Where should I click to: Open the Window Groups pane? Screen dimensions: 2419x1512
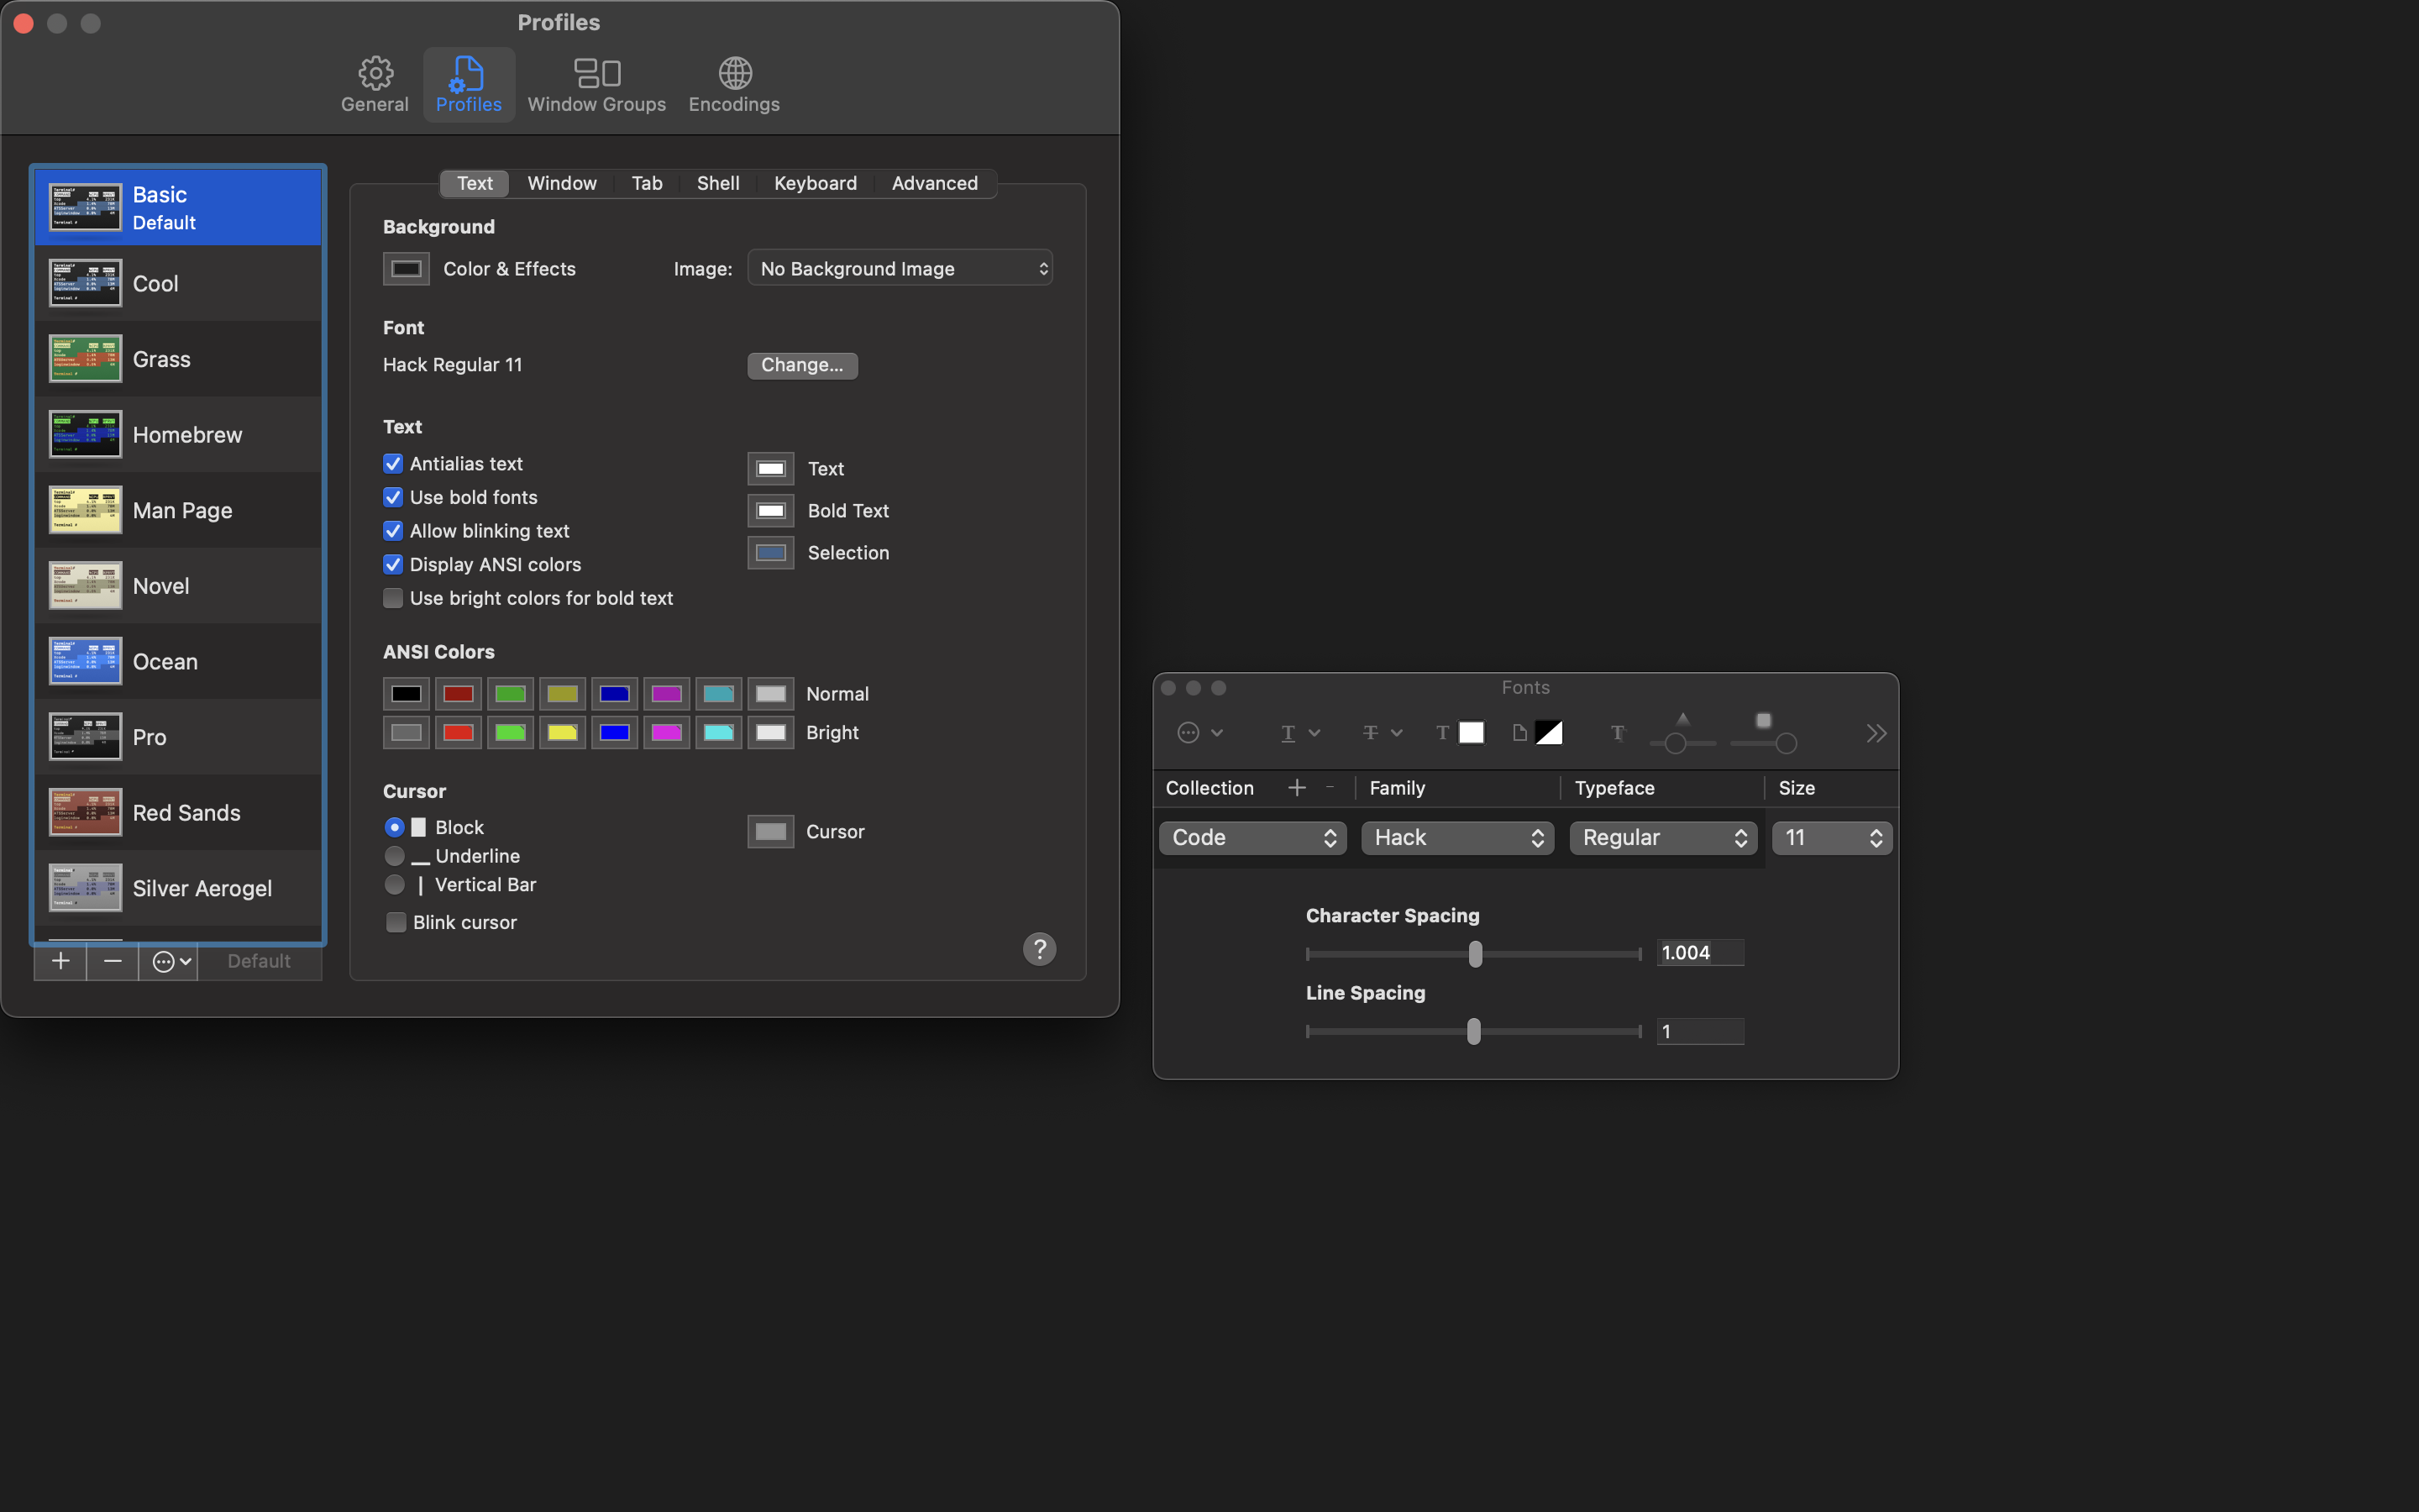pos(596,84)
